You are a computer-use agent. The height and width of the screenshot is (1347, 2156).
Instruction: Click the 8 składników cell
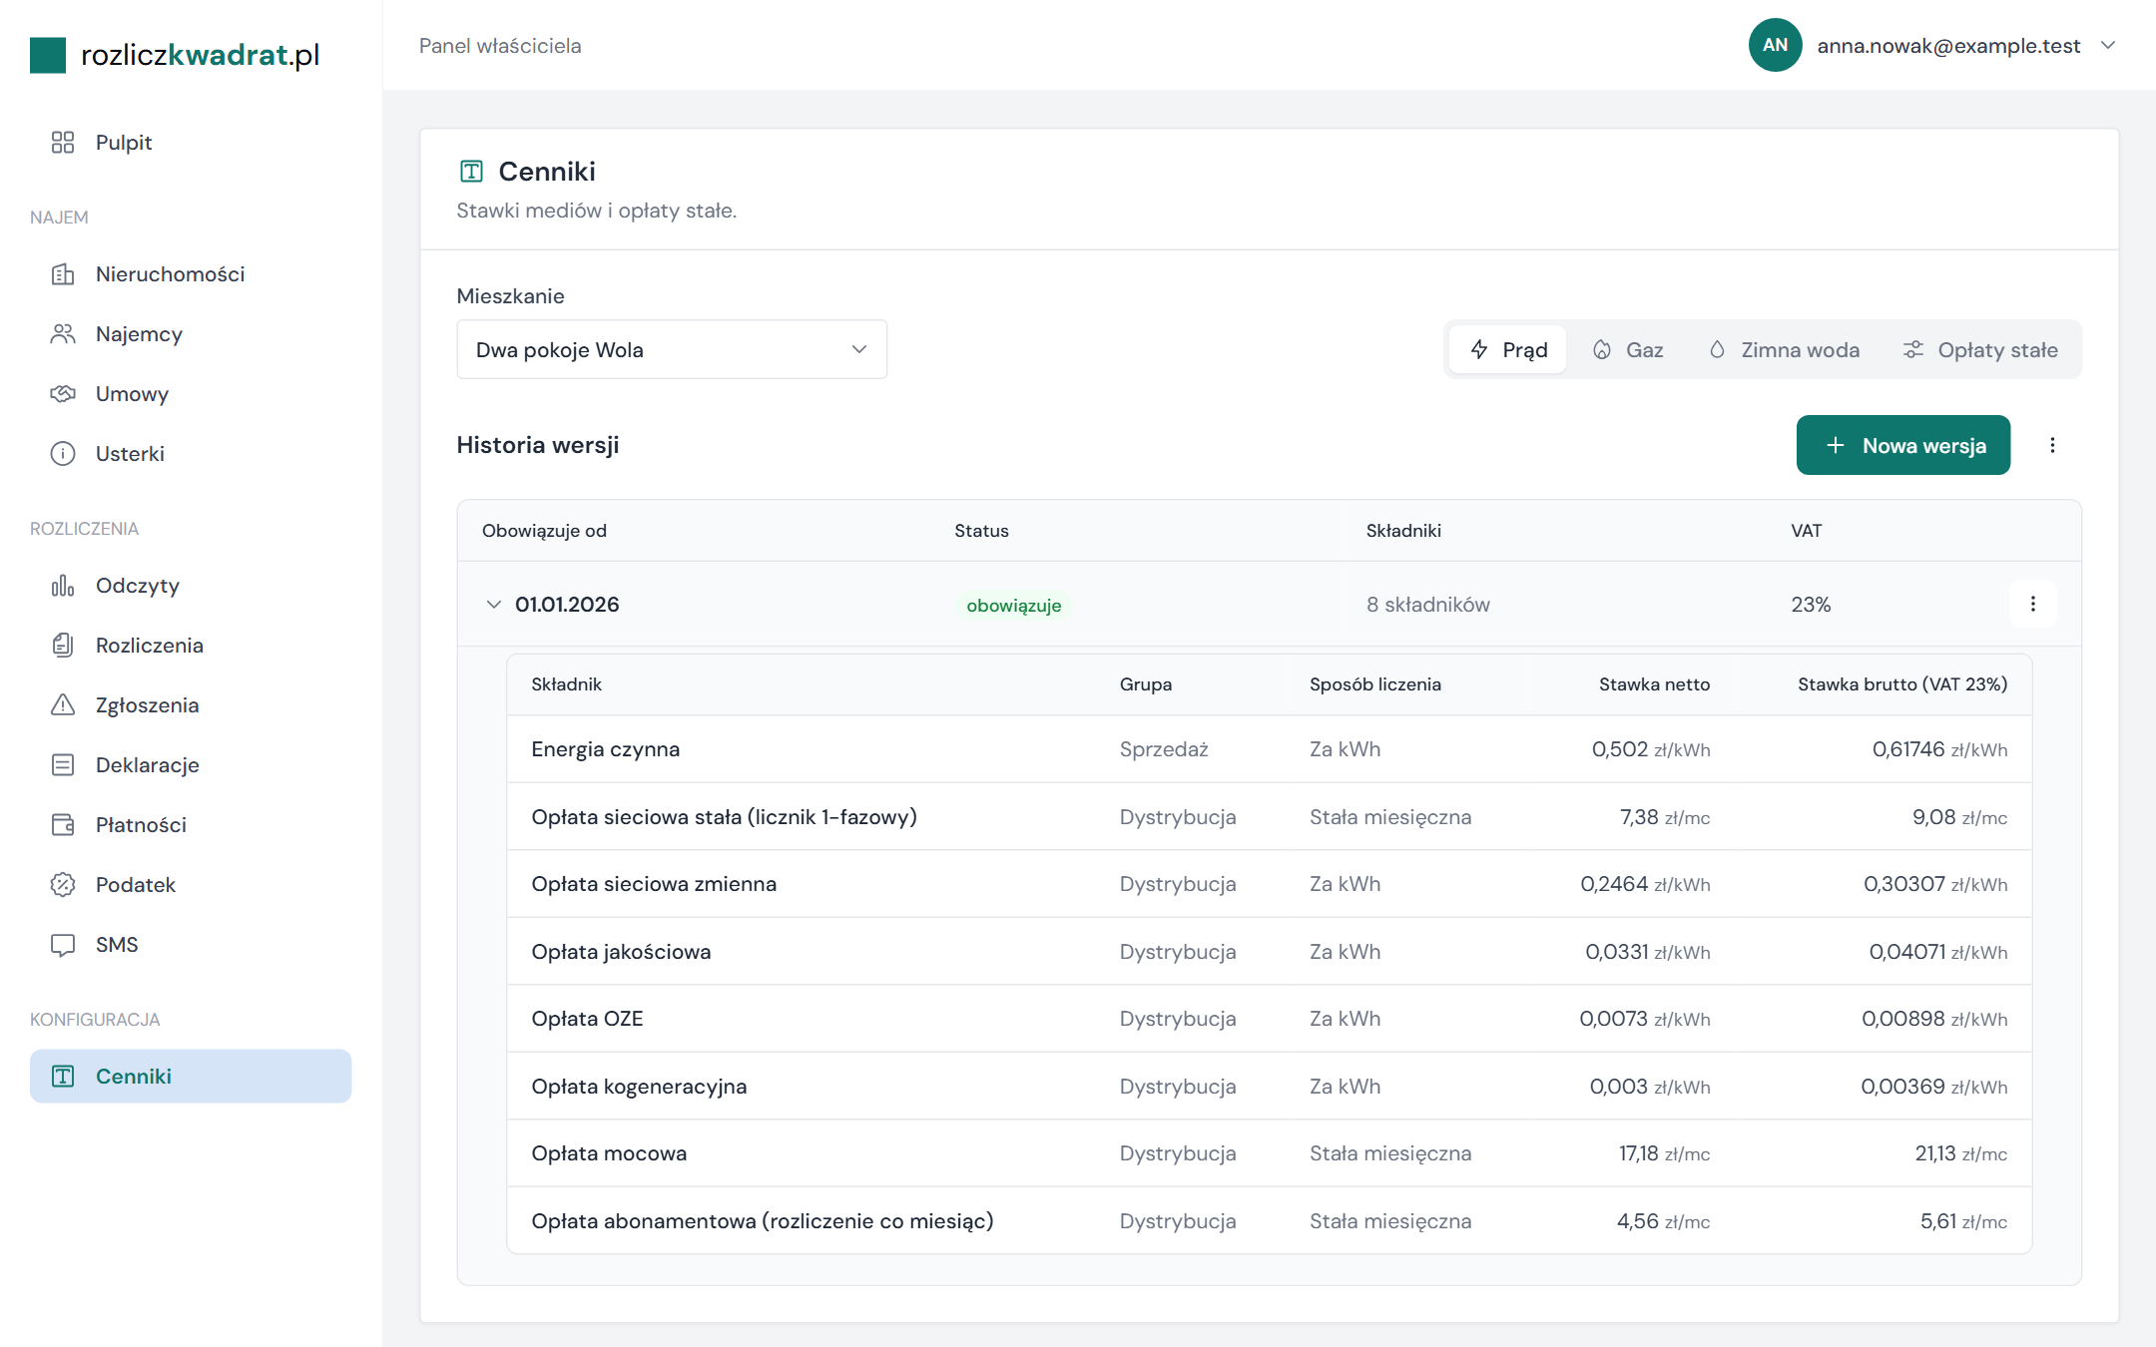tap(1428, 605)
